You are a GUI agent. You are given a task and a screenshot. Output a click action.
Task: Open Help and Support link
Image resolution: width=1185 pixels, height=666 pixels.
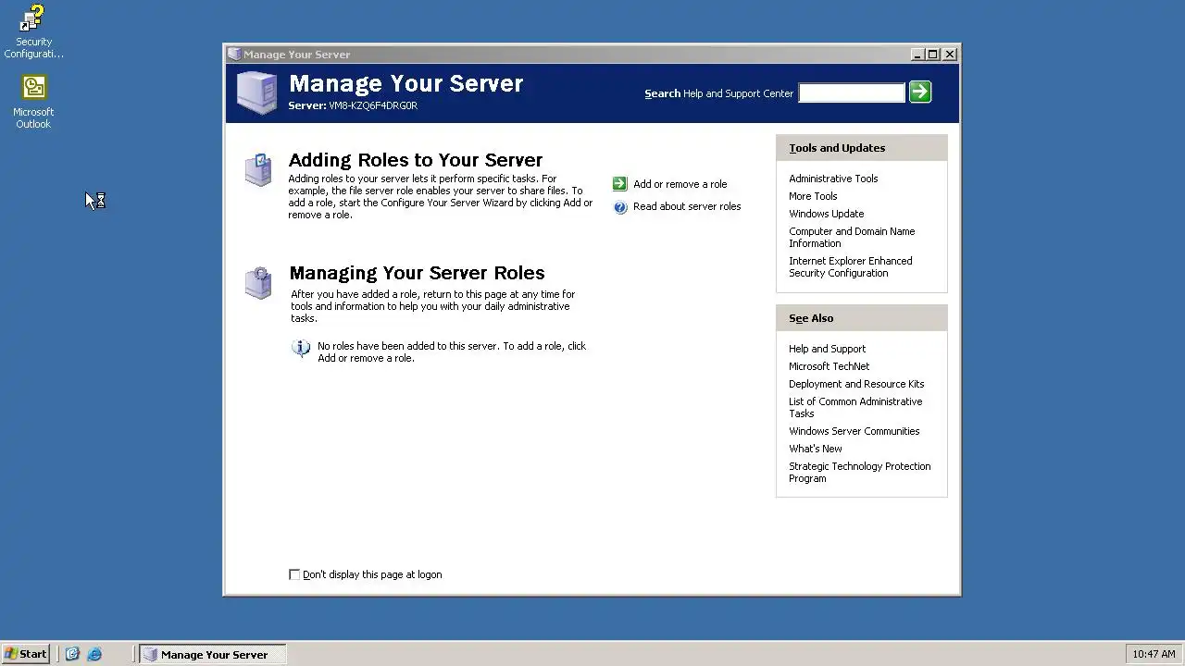[x=827, y=349]
